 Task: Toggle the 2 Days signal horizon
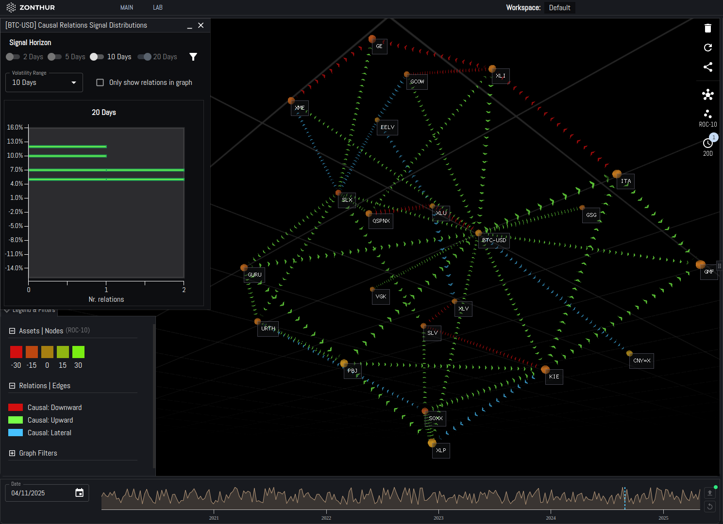(13, 57)
